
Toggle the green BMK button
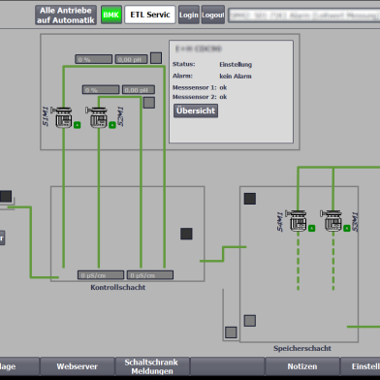pyautogui.click(x=111, y=15)
